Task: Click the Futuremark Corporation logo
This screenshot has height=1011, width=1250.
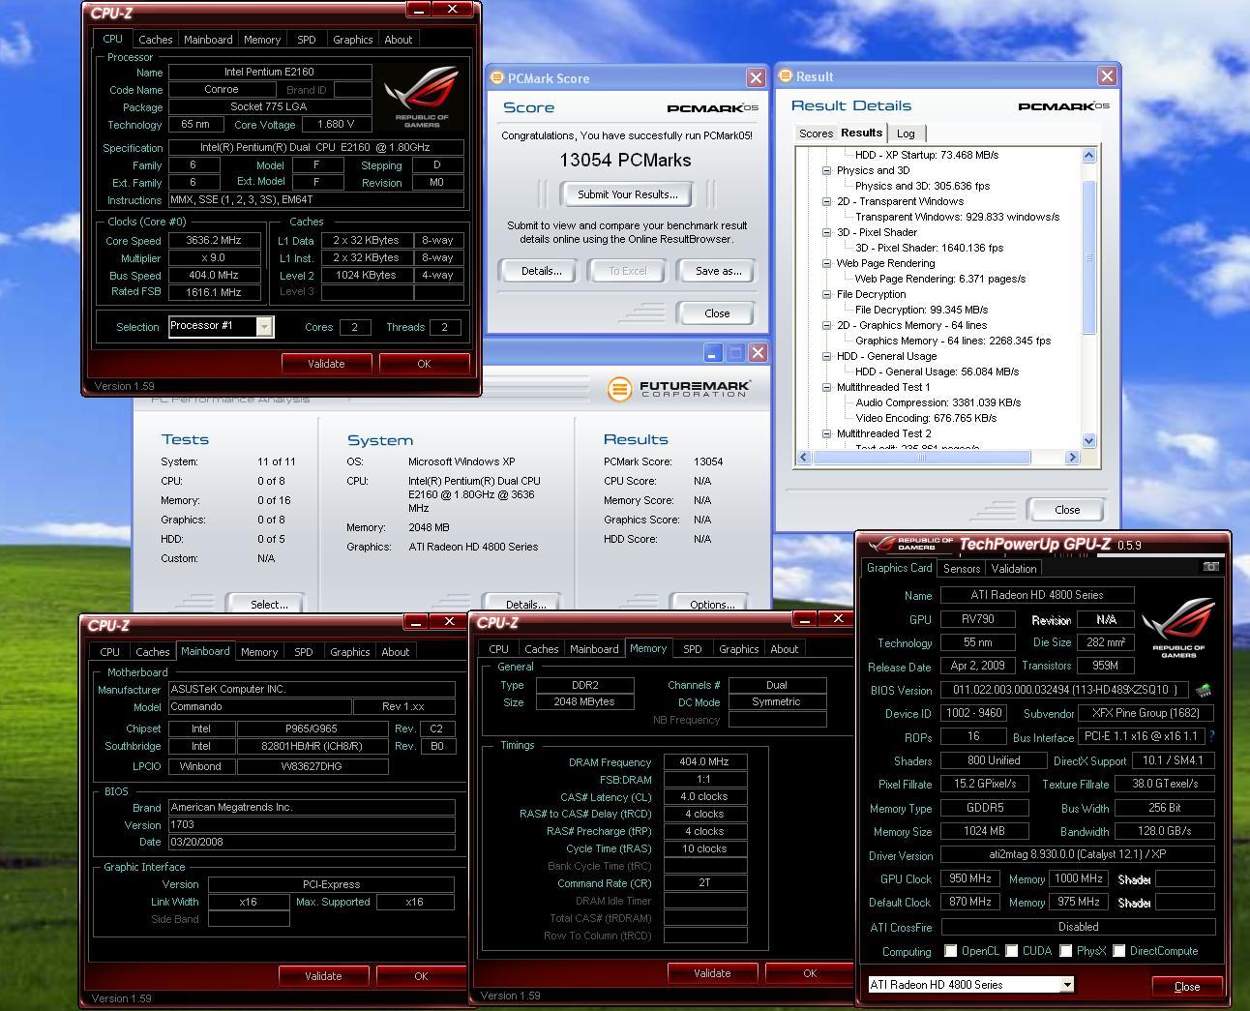Action: point(678,389)
